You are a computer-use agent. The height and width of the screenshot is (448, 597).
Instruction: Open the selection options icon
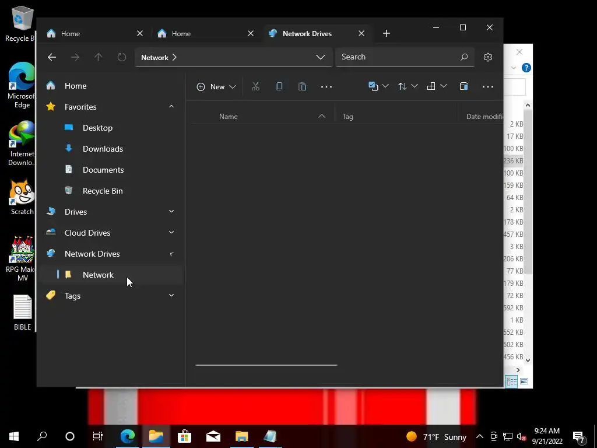(373, 86)
